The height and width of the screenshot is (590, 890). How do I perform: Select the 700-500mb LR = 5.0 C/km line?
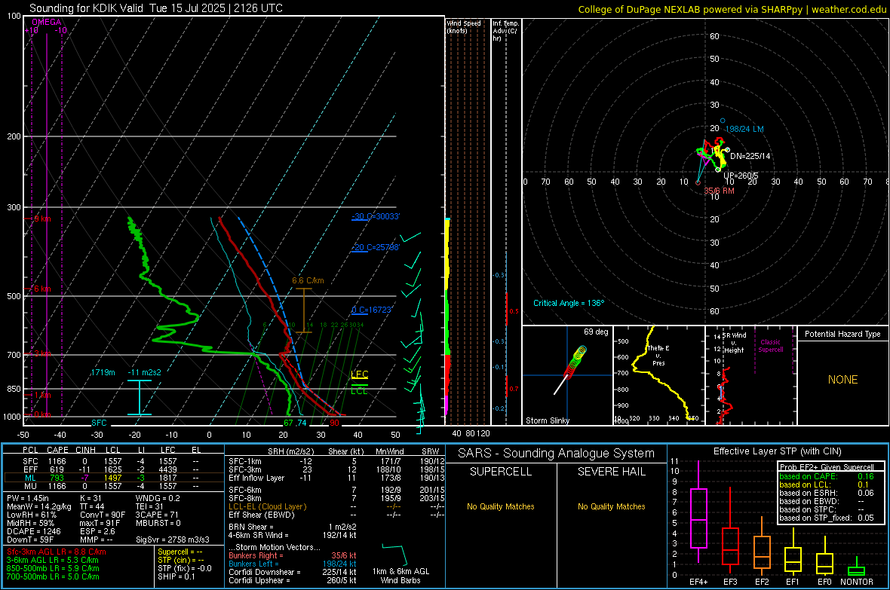(x=53, y=576)
